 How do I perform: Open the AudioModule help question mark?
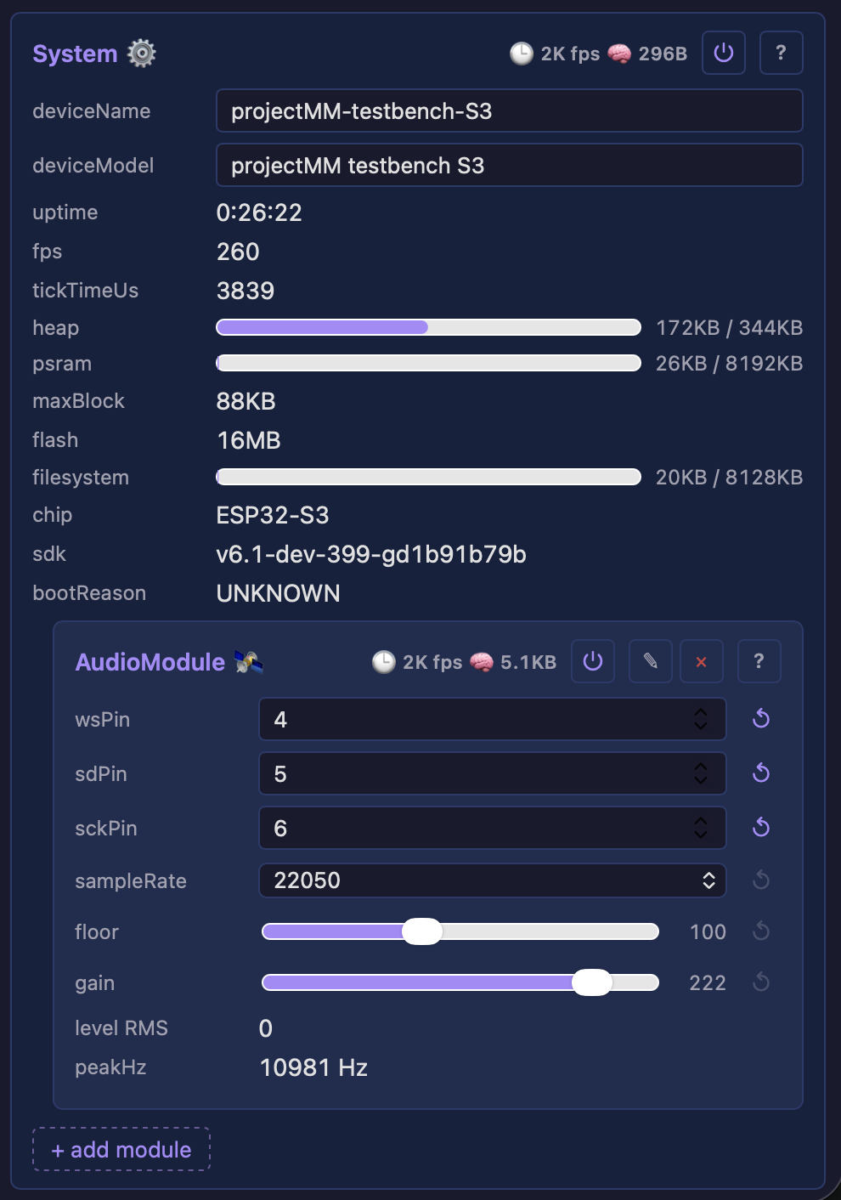(759, 661)
